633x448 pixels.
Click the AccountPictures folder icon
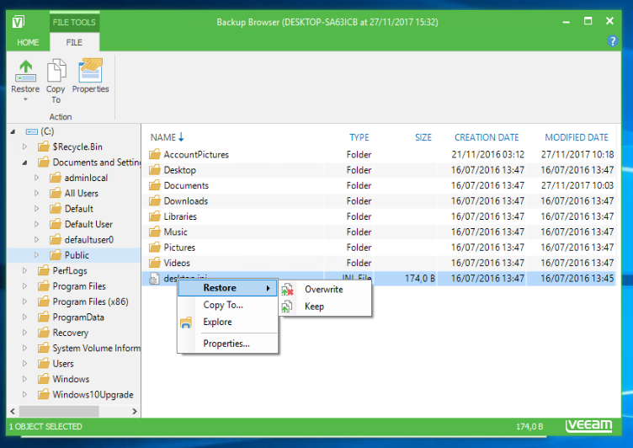click(154, 154)
